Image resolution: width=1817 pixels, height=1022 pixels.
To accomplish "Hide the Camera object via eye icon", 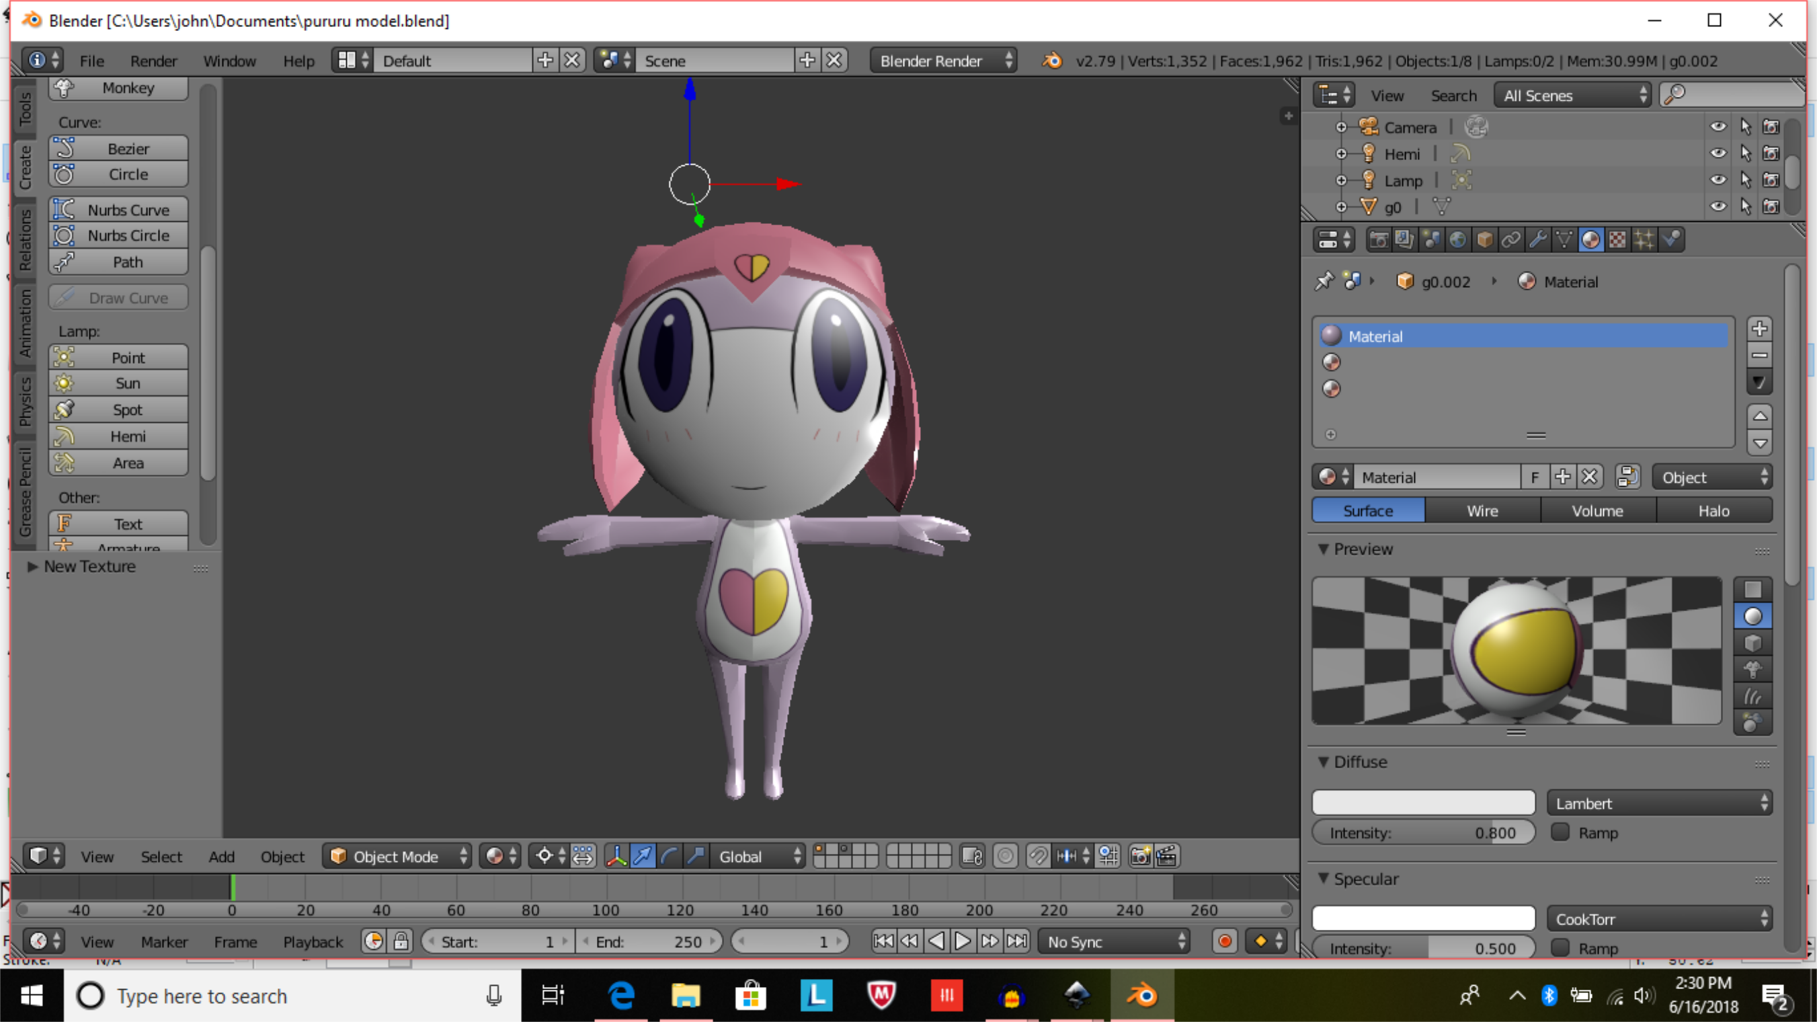I will click(x=1718, y=127).
